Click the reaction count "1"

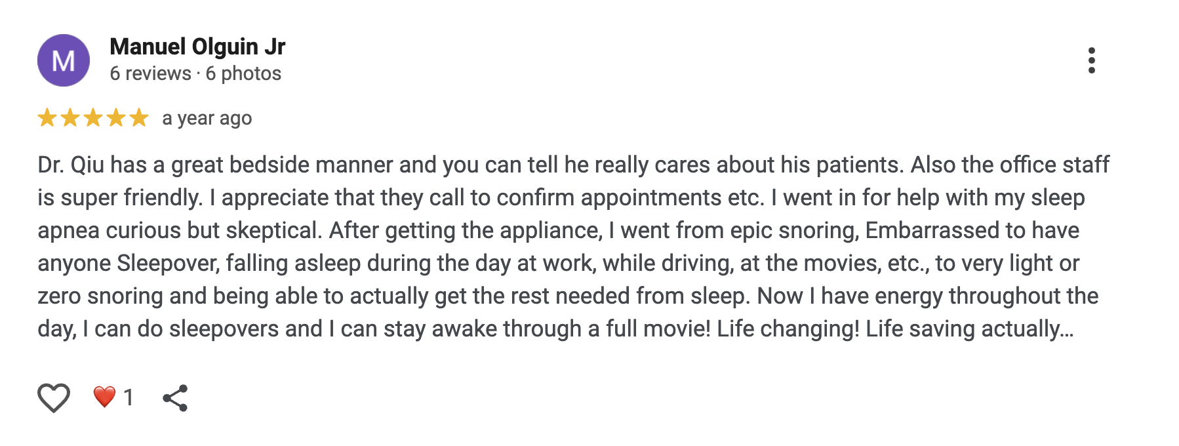(129, 397)
